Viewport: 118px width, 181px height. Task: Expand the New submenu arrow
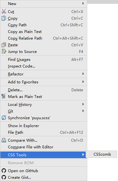[x=83, y=3]
